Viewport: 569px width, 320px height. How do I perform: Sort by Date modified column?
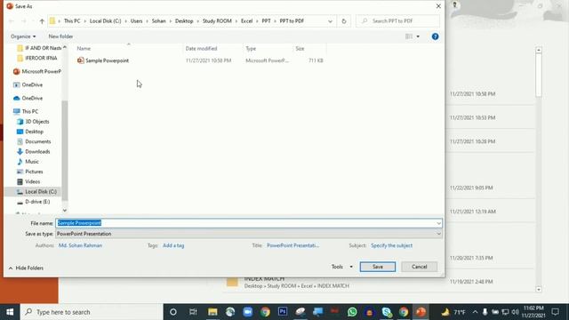[x=201, y=48]
